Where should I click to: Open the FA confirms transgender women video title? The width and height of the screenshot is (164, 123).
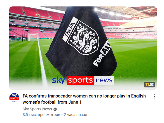click(x=84, y=99)
